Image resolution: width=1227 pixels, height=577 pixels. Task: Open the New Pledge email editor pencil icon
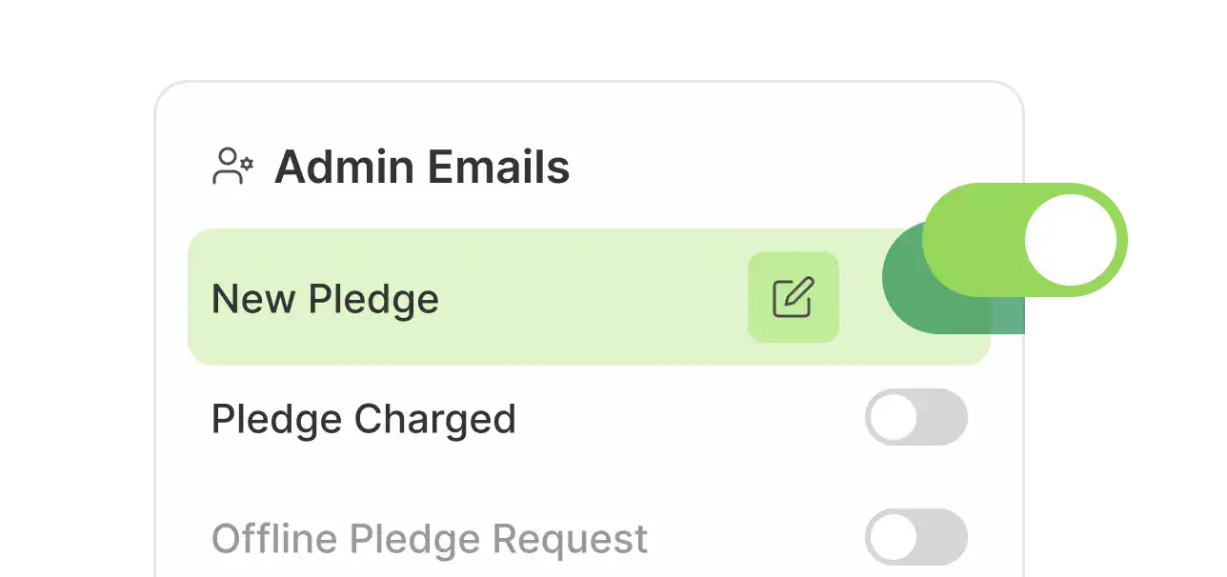(793, 297)
